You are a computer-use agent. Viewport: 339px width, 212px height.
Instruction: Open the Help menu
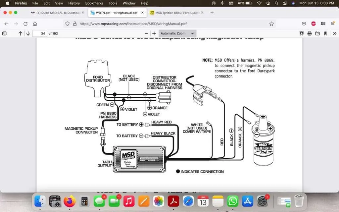144,3
